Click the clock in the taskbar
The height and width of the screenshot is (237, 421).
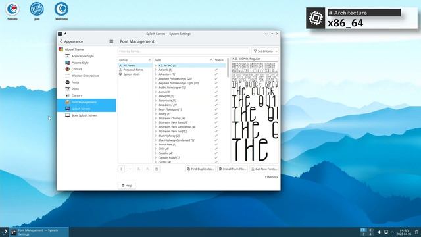(404, 232)
